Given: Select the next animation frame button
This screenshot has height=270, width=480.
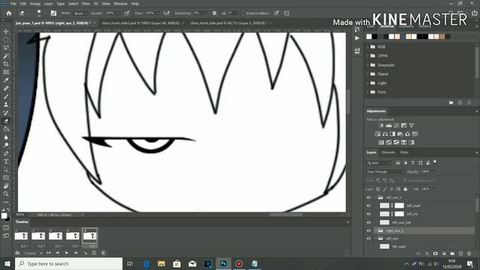Looking at the screenshot, I should 76,253.
